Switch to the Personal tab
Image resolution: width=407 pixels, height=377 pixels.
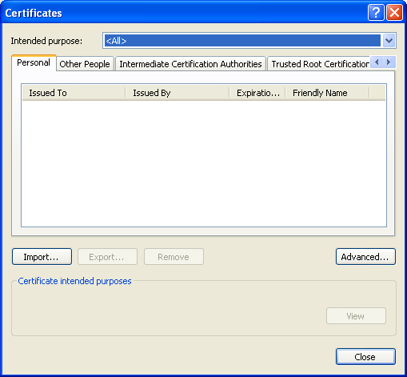[34, 63]
